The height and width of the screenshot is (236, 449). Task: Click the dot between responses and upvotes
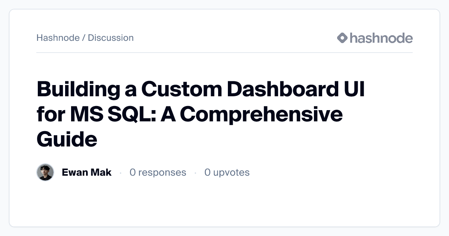[195, 173]
